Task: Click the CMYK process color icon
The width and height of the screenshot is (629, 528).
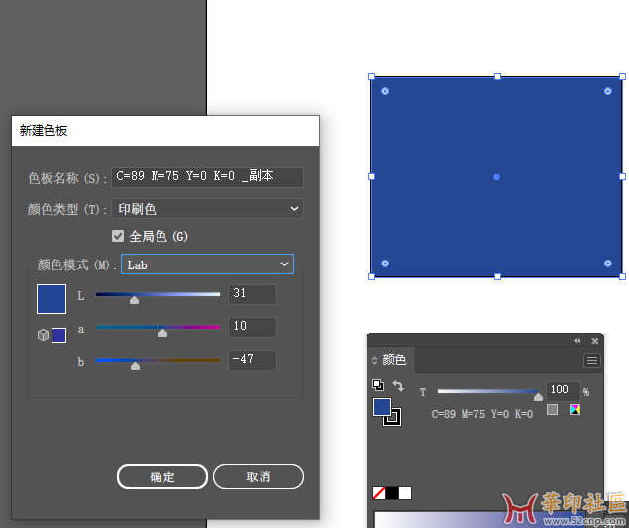Action: click(x=575, y=410)
